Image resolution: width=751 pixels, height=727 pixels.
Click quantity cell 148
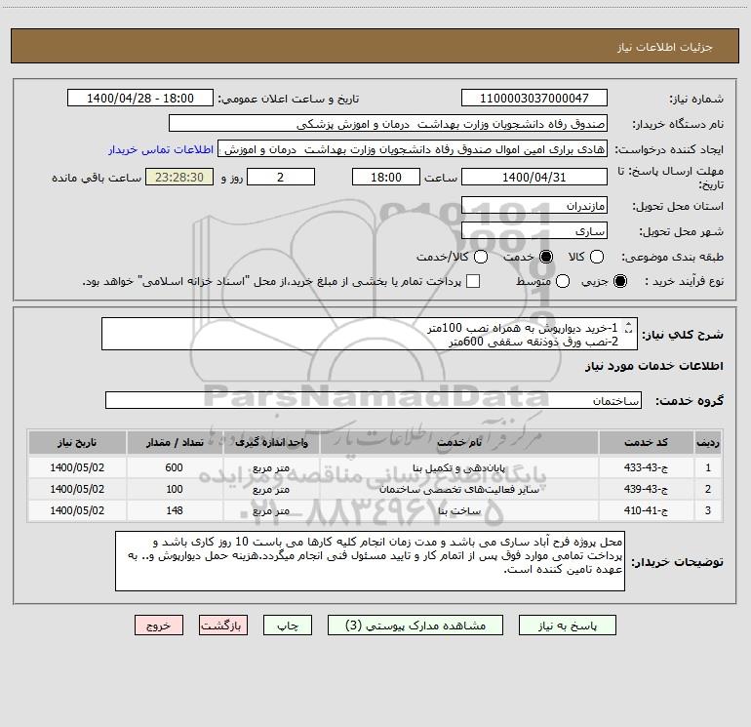click(x=175, y=510)
